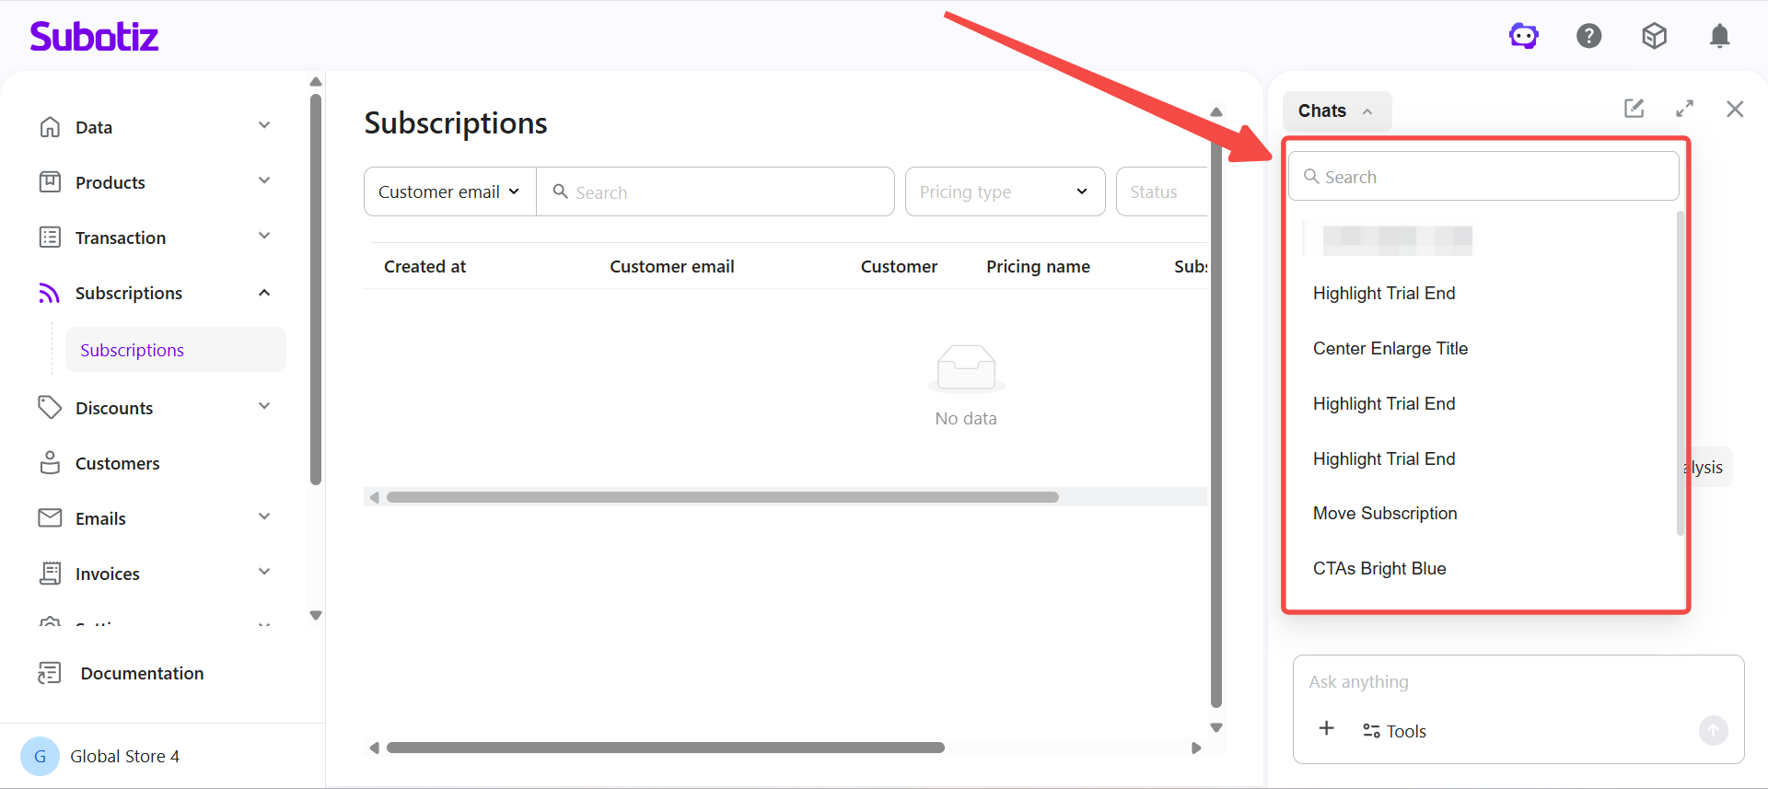This screenshot has height=789, width=1768.
Task: Open the cube package icon
Action: (x=1654, y=36)
